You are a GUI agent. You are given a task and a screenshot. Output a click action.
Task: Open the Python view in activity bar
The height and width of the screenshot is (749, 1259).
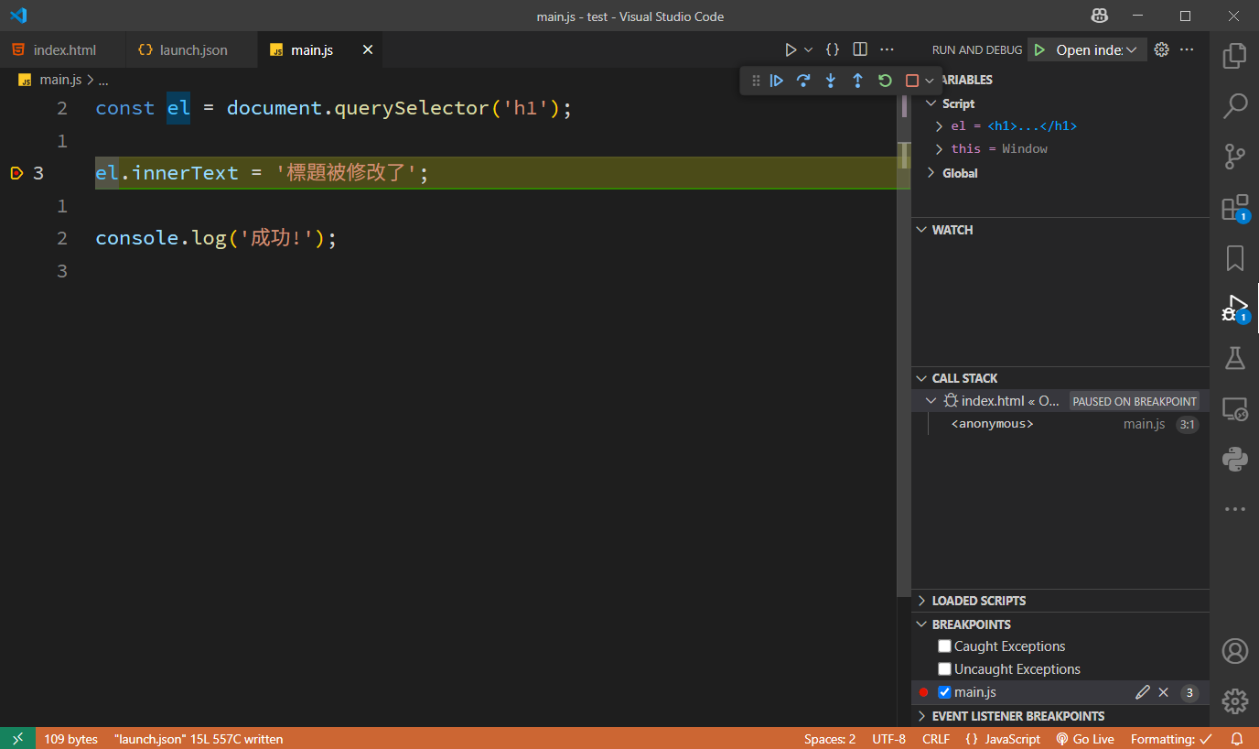(x=1235, y=459)
